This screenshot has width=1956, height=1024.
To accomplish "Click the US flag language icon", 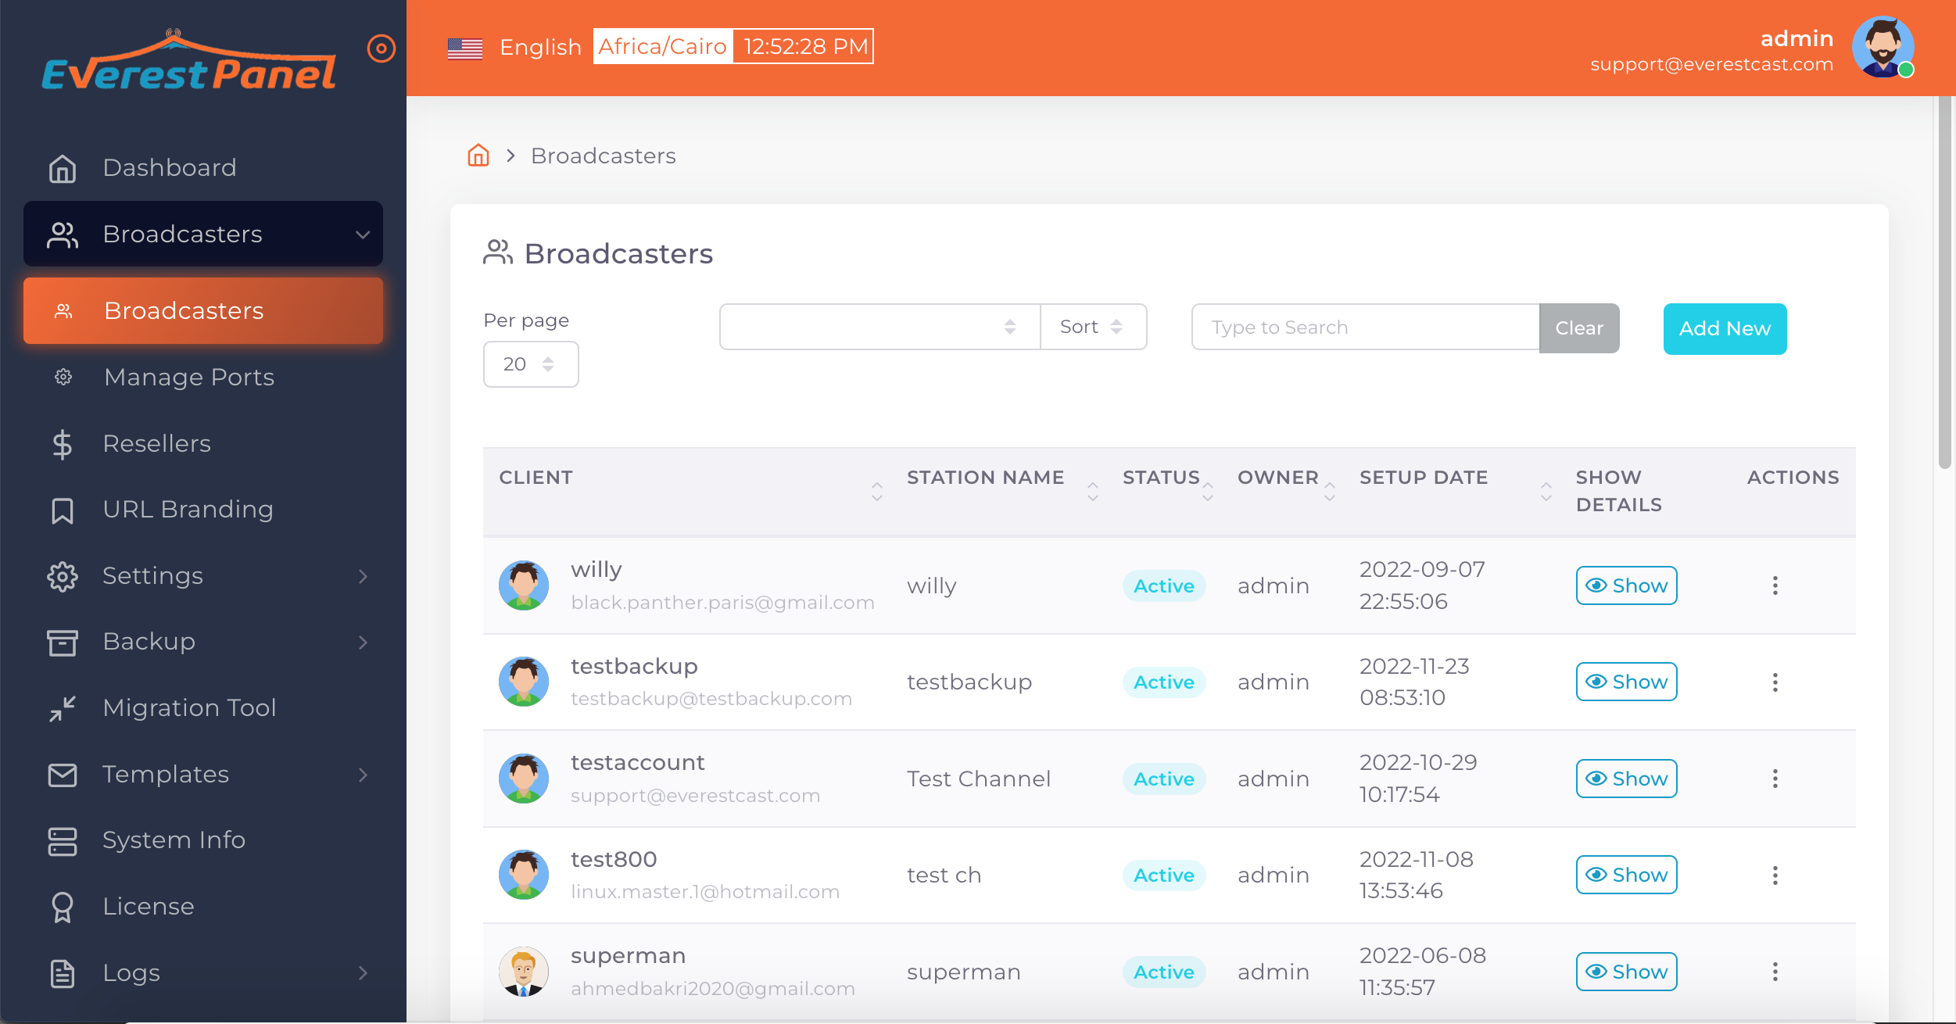I will click(465, 48).
